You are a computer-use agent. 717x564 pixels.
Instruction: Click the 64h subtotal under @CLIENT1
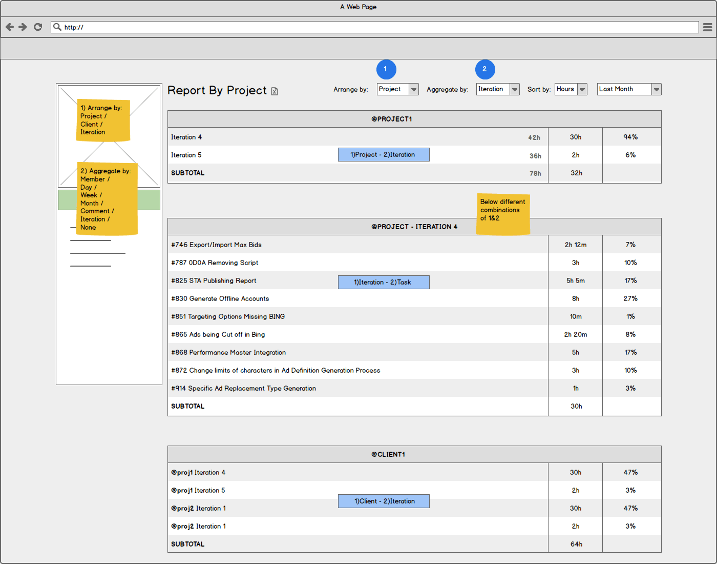(576, 544)
